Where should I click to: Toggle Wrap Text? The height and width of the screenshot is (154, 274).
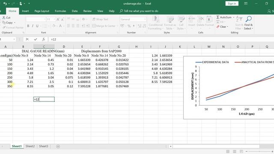[x=100, y=19]
